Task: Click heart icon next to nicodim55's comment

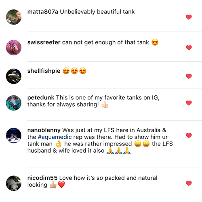Action: pyautogui.click(x=189, y=183)
